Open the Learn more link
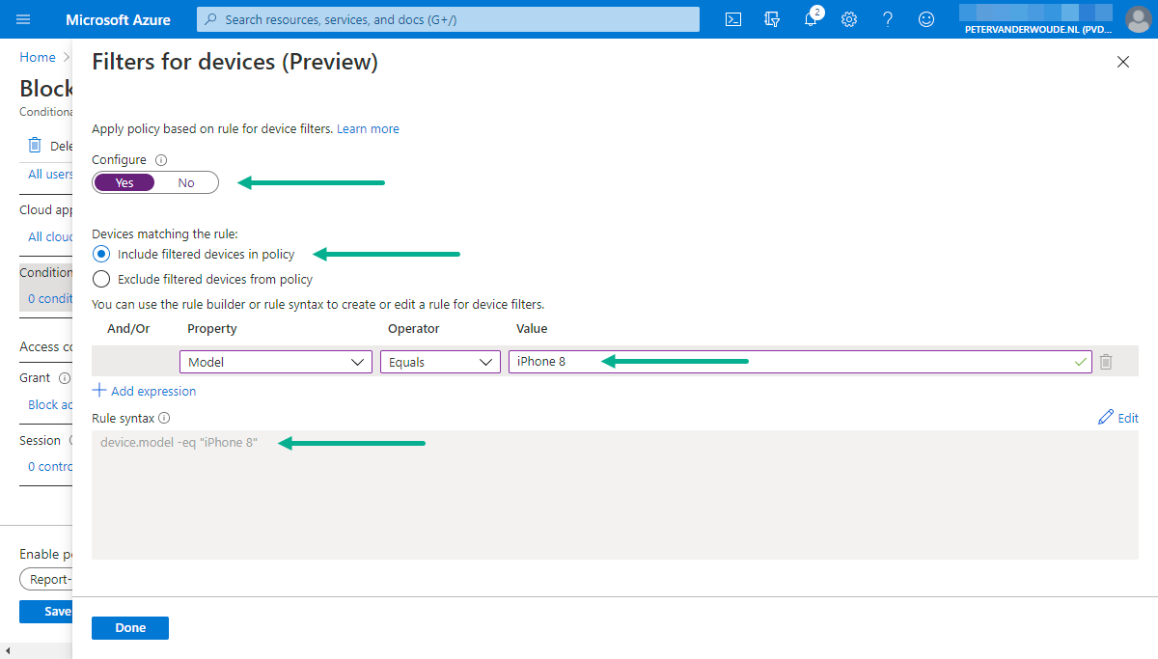Image resolution: width=1158 pixels, height=659 pixels. (x=368, y=128)
